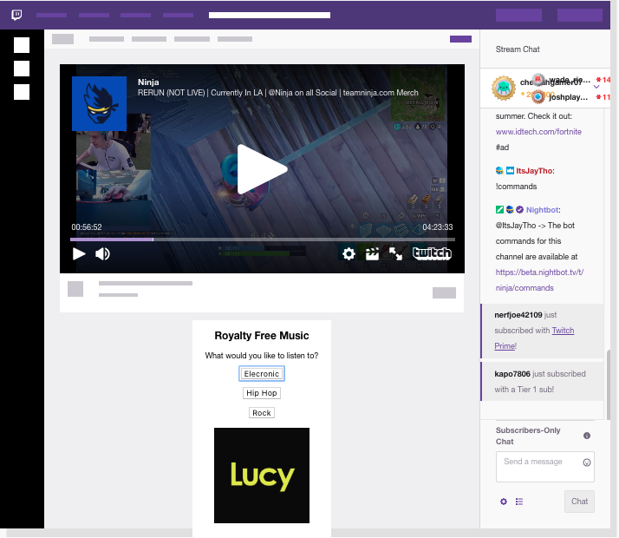Screen dimensions: 619x538
Task: Mute the video with the speaker icon
Action: (x=102, y=253)
